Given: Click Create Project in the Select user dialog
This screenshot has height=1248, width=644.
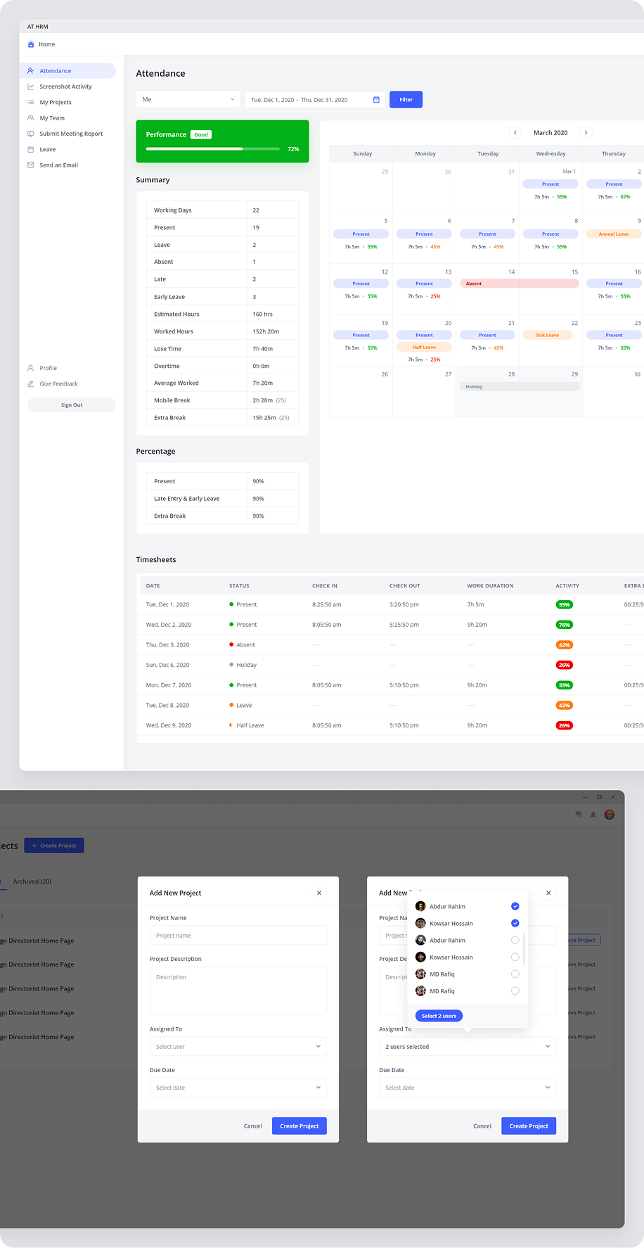Looking at the screenshot, I should (x=300, y=1126).
